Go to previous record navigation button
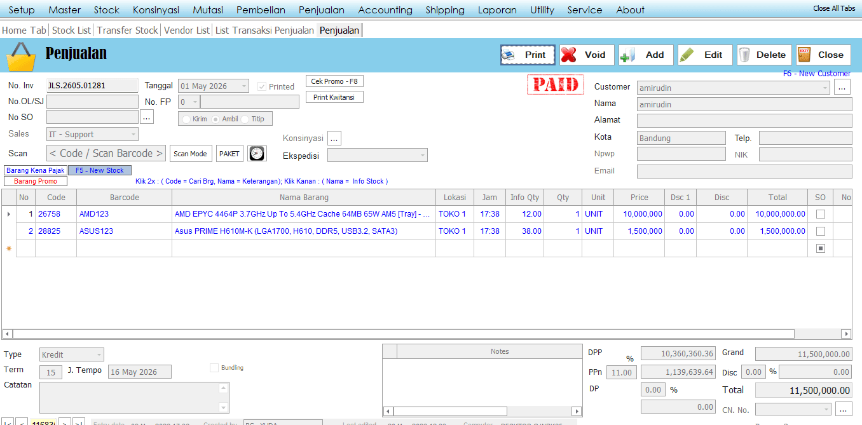Screen dimensions: 862x425 click(22, 422)
